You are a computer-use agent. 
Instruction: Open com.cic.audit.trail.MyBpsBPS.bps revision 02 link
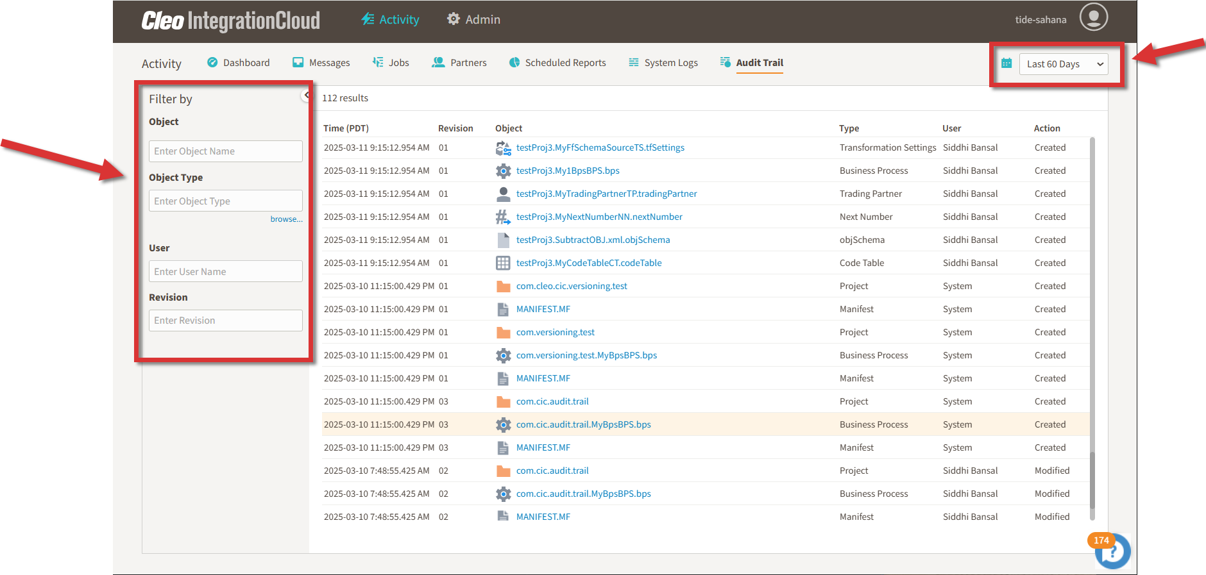pyautogui.click(x=583, y=494)
